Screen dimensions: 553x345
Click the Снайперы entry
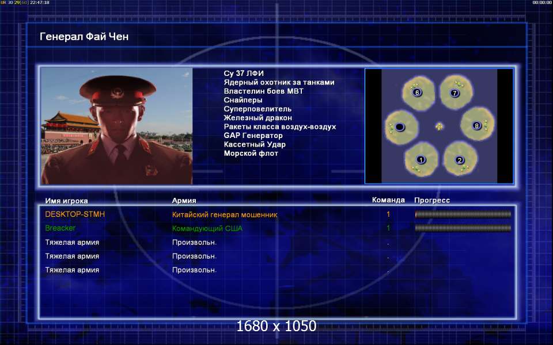click(243, 100)
